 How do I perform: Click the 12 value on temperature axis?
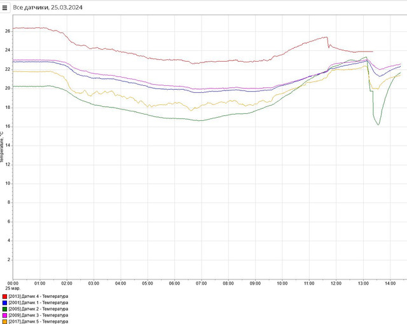8,164
